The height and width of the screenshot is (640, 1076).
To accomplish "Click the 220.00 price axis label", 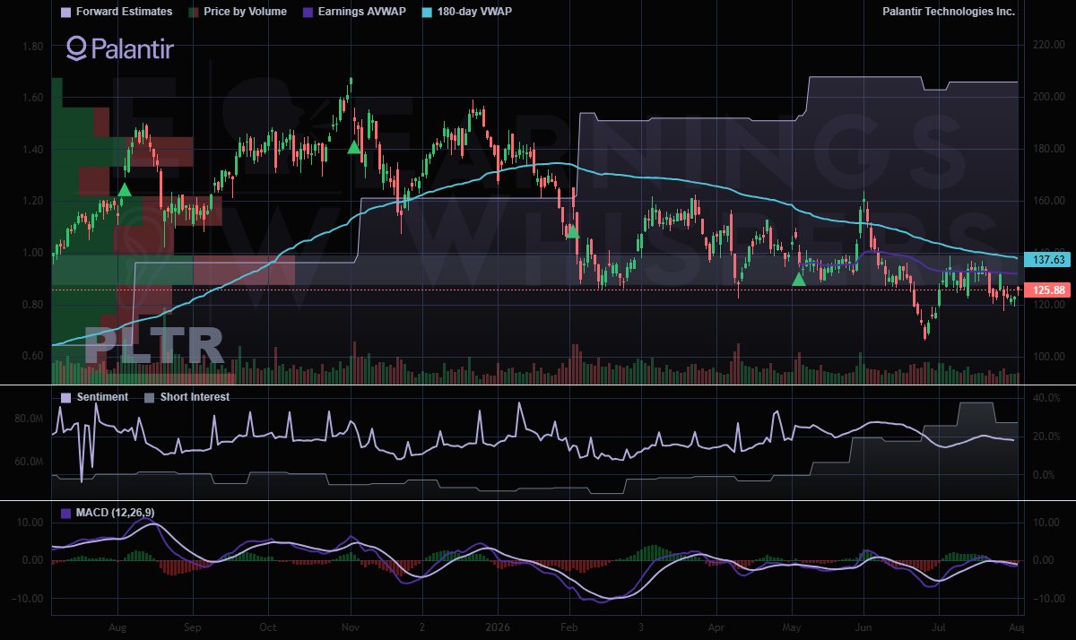I will pyautogui.click(x=1048, y=45).
